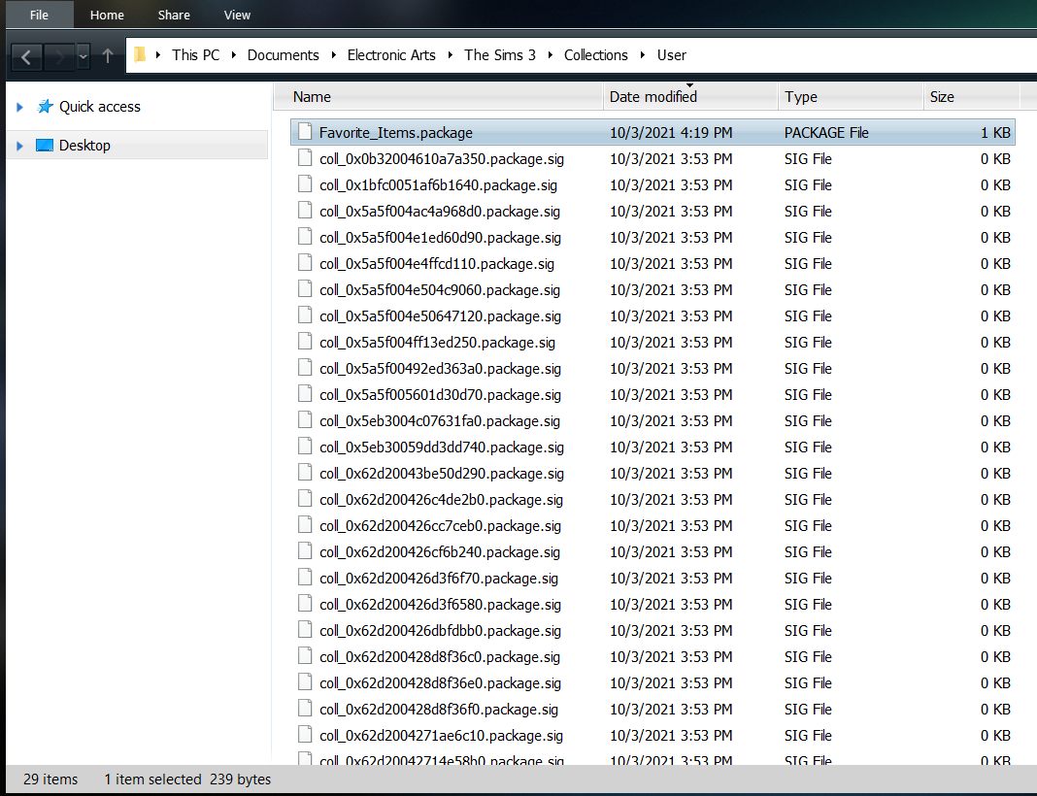1037x796 pixels.
Task: Click the Favorite_Items.package file icon
Action: point(305,132)
